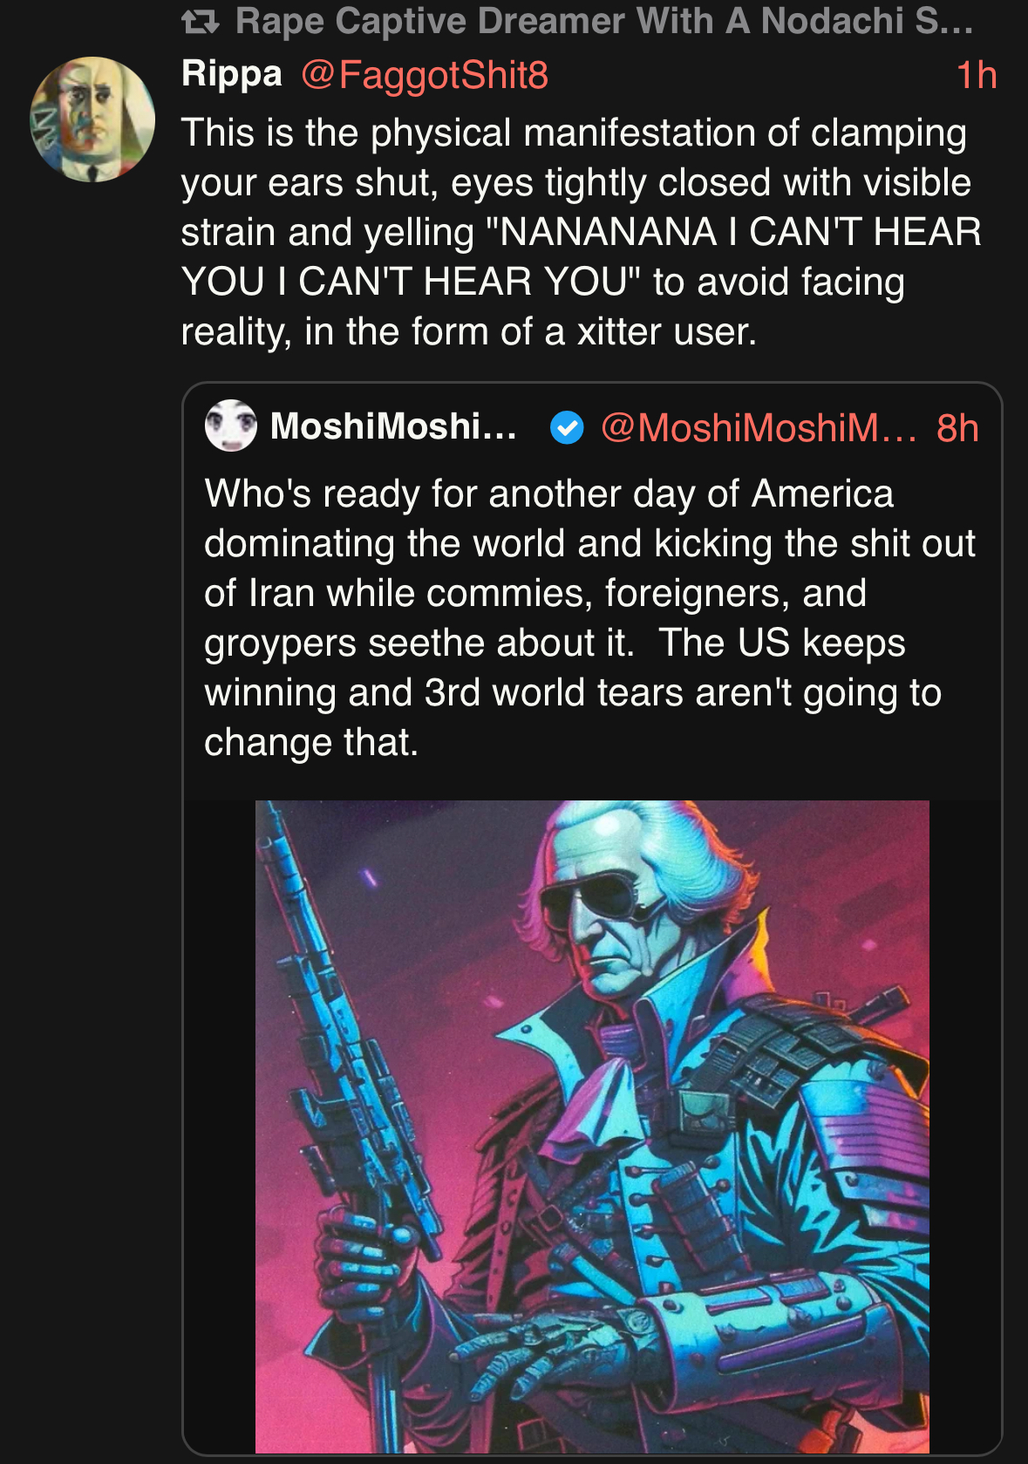This screenshot has width=1028, height=1464.
Task: Click the "NANANANA I CAN'T HEAR" line
Action: click(x=732, y=233)
